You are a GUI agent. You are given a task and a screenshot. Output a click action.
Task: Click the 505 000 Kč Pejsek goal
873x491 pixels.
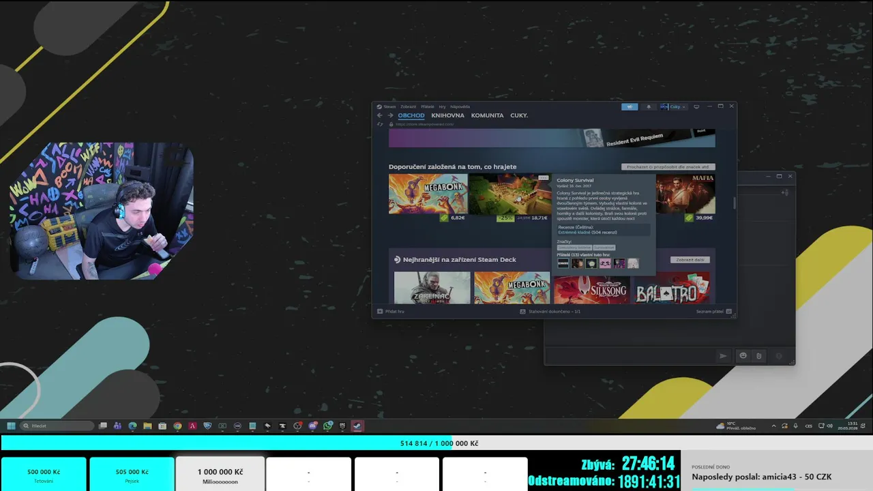(x=132, y=475)
